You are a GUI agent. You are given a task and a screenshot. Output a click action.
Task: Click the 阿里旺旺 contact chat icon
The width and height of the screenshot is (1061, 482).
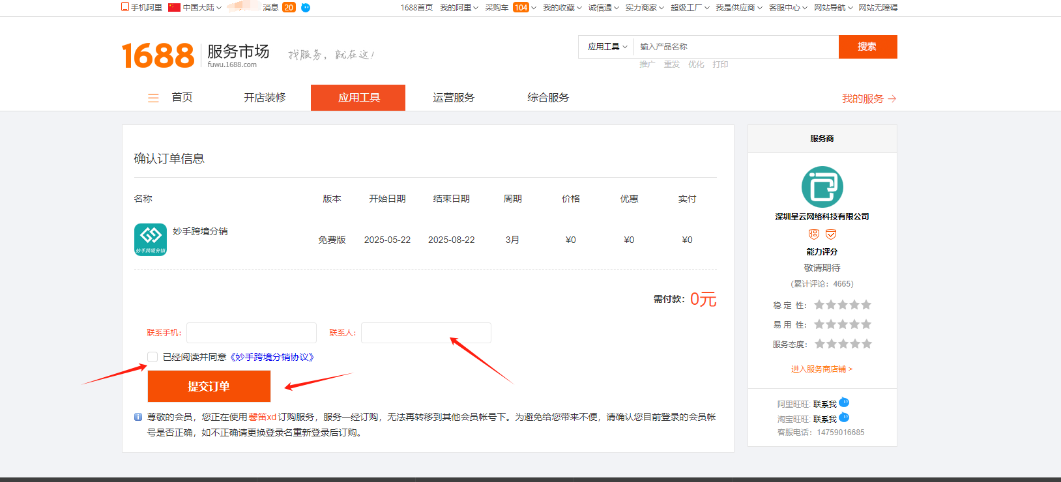pos(844,402)
